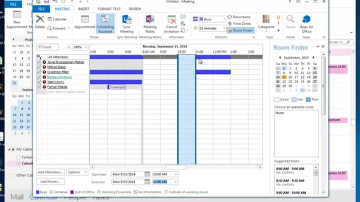This screenshot has height=202, width=360.
Task: Open the Categorize color menu
Action: click(x=266, y=23)
